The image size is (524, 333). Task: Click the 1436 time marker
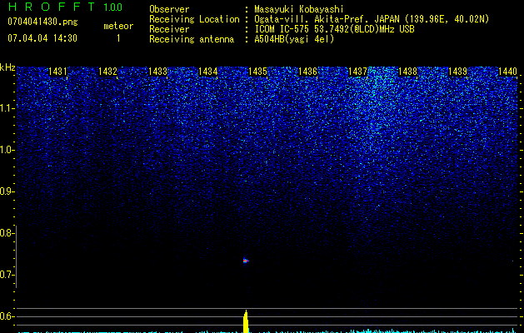click(x=307, y=72)
